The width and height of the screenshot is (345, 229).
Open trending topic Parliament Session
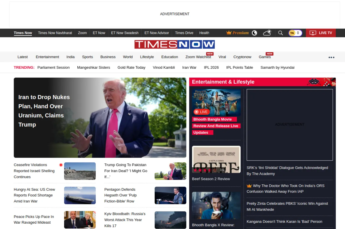pyautogui.click(x=53, y=68)
